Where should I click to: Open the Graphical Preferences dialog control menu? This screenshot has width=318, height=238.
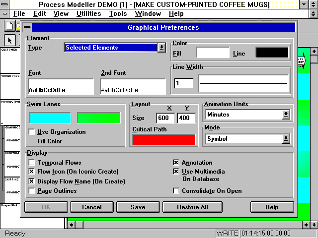click(x=28, y=27)
